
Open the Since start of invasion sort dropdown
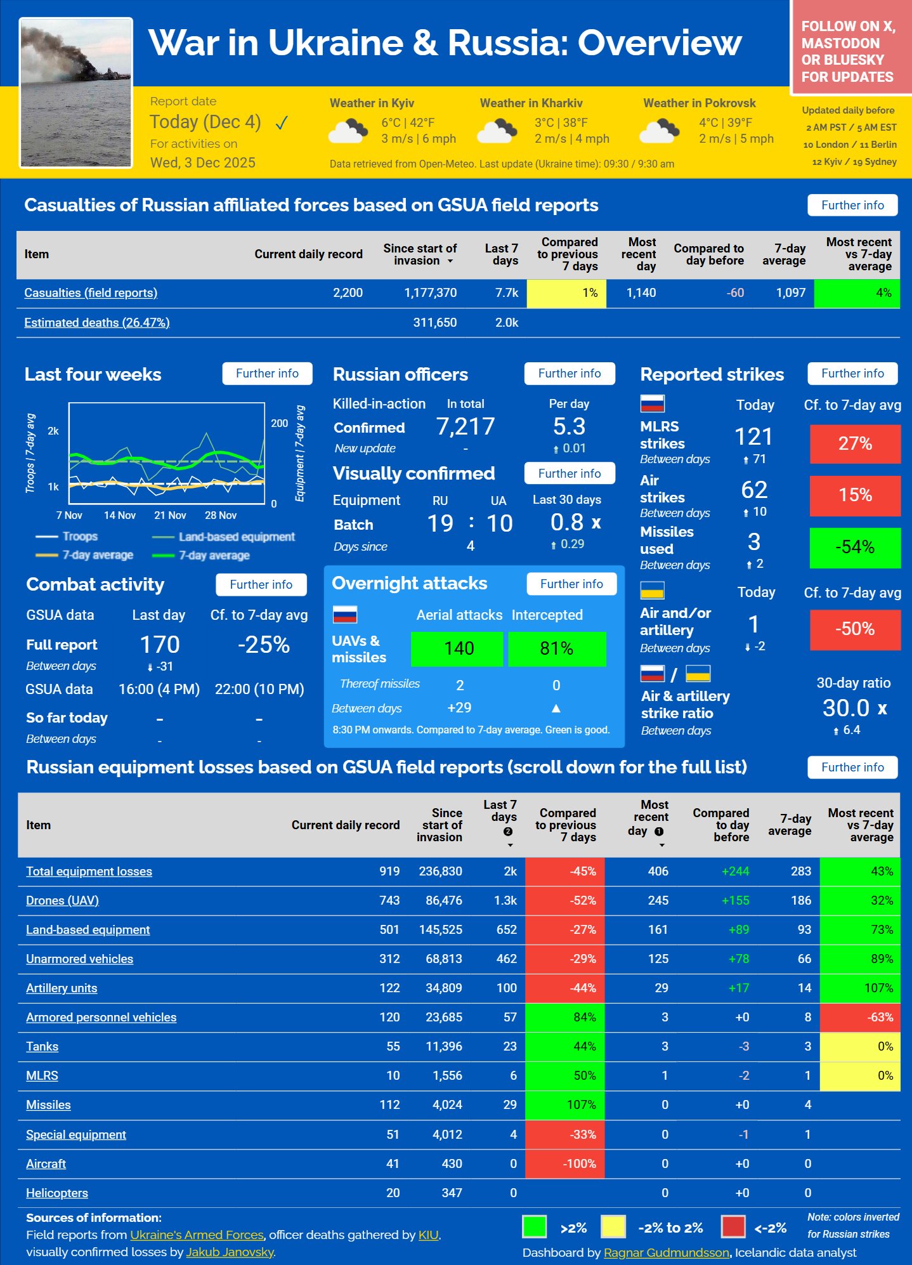coord(450,261)
